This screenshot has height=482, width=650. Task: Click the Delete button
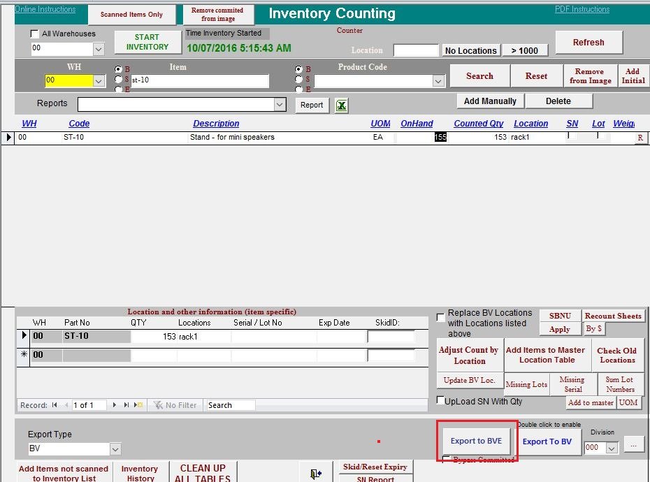pos(558,101)
